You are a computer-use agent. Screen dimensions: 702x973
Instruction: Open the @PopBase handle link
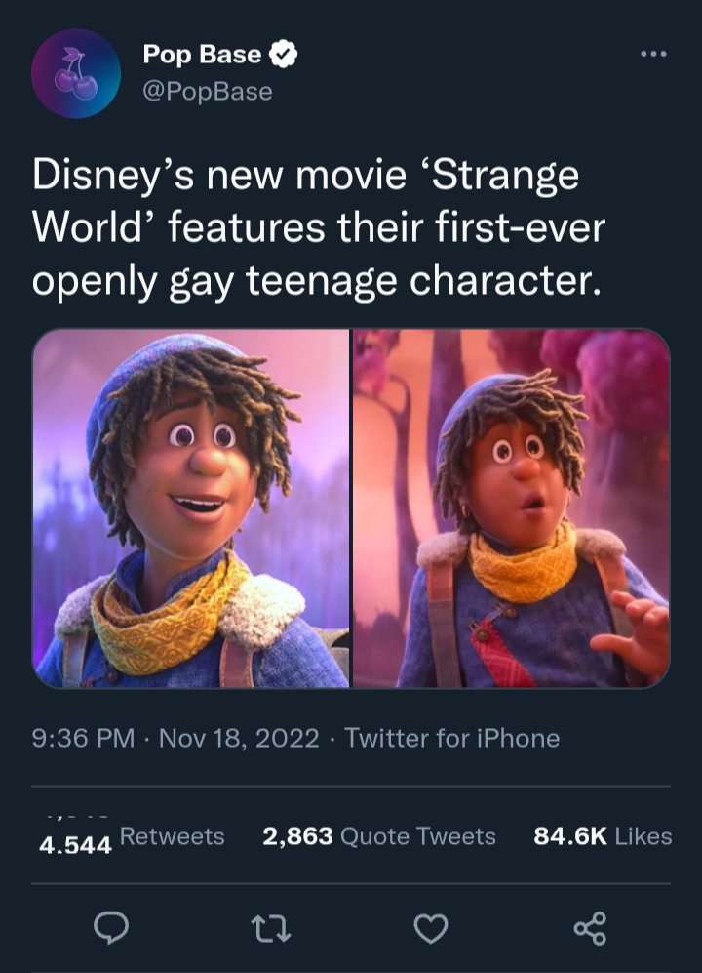[x=208, y=92]
